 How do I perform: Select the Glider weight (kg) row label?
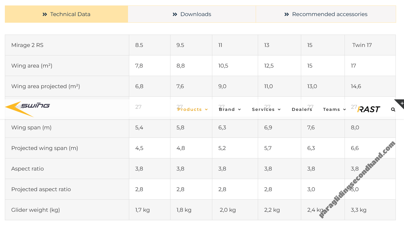tap(35, 210)
